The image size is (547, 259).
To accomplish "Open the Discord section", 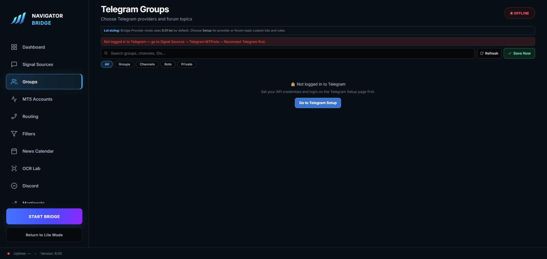I will coord(44,186).
